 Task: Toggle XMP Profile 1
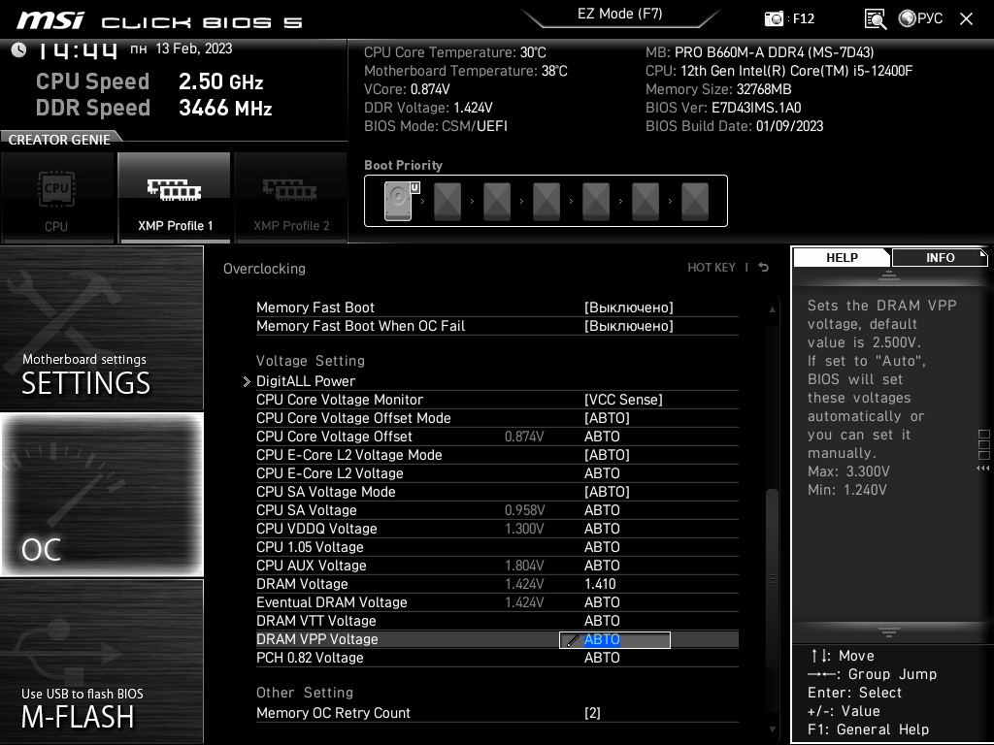(x=175, y=198)
